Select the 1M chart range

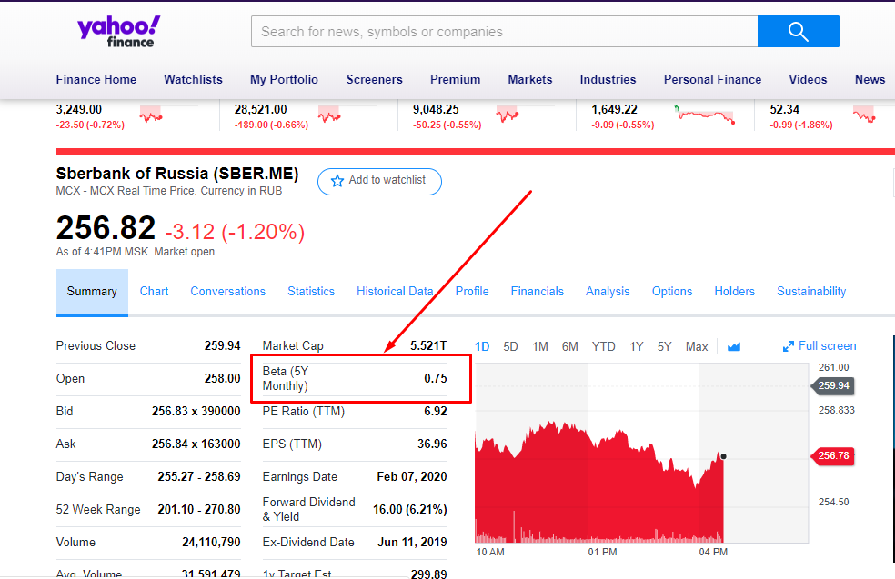pyautogui.click(x=540, y=347)
